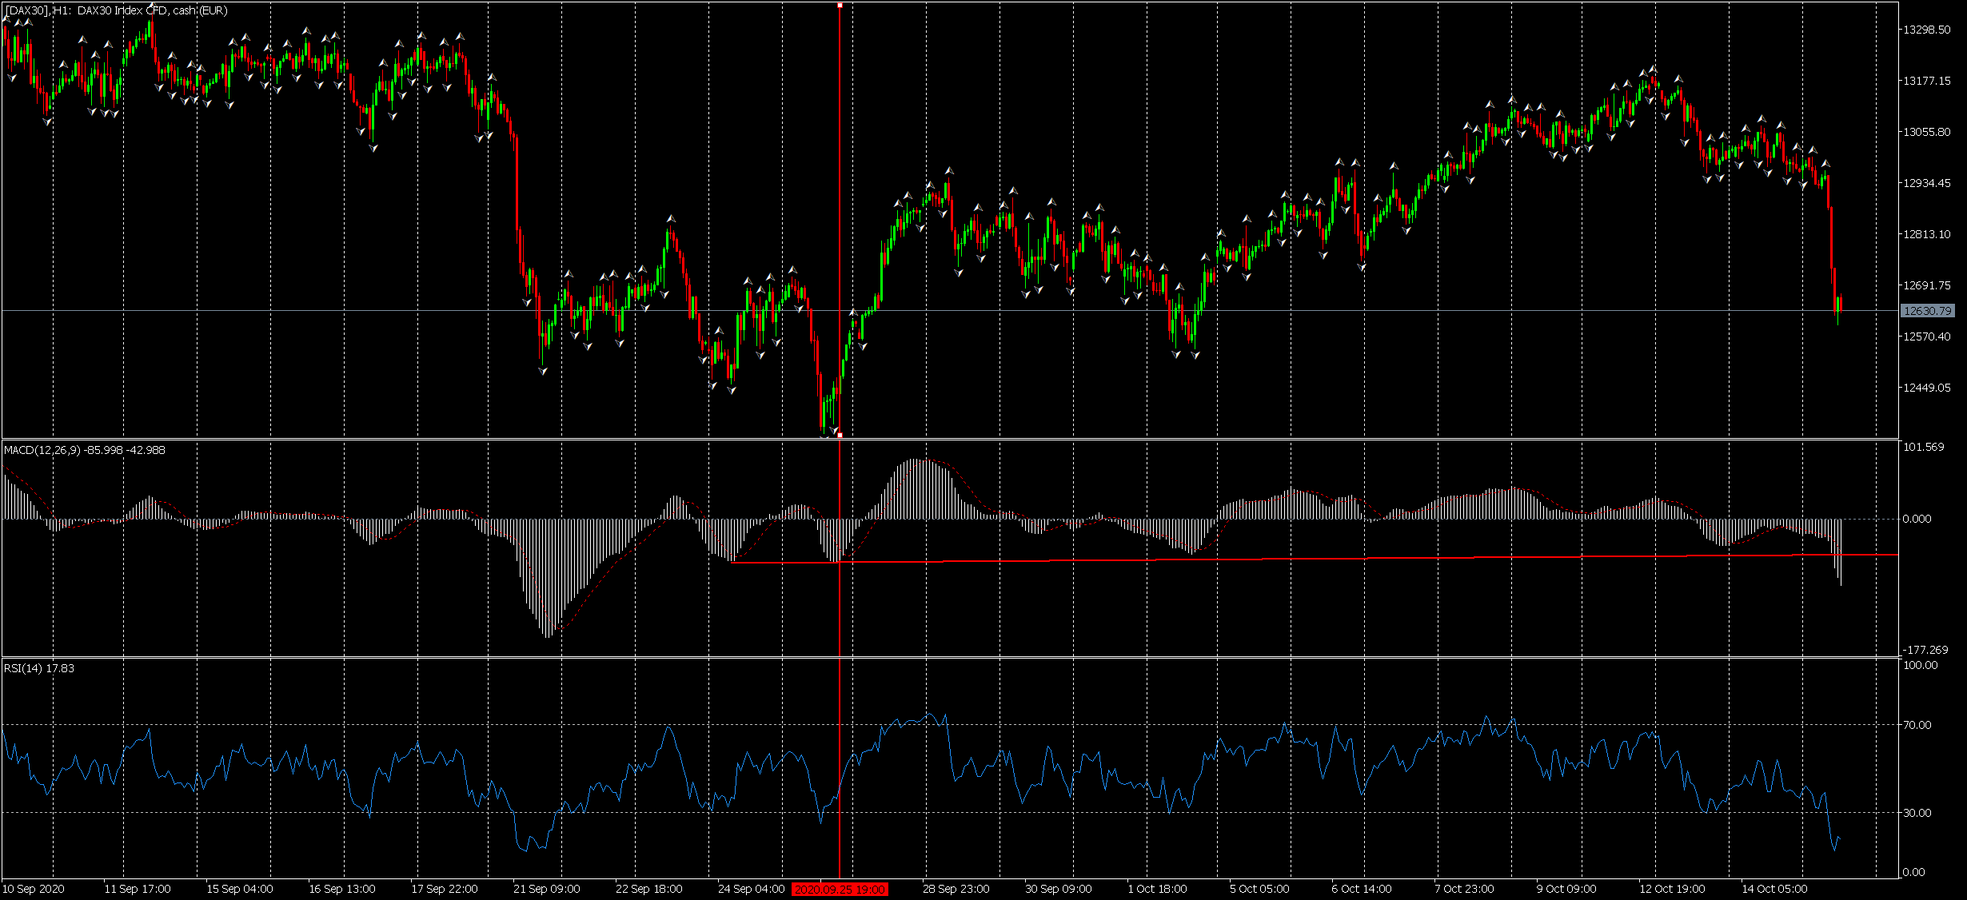
Task: Click the MACD scale value 0.000
Action: click(1917, 519)
